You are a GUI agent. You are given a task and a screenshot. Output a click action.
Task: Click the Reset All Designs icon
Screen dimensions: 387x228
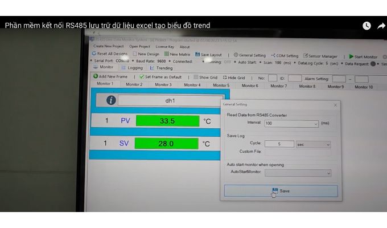pyautogui.click(x=94, y=54)
